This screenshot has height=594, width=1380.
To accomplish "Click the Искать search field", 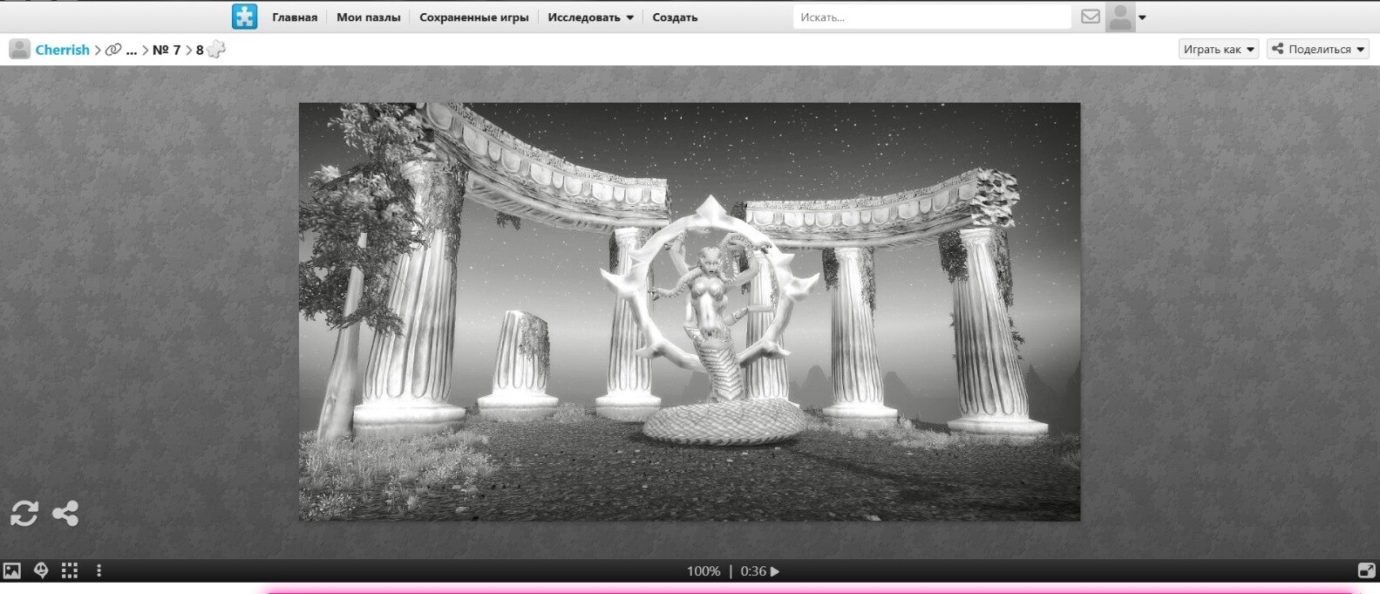I will pos(931,17).
